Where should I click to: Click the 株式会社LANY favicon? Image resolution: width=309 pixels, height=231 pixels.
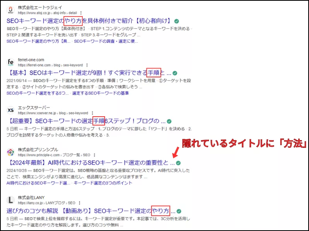pyautogui.click(x=11, y=200)
